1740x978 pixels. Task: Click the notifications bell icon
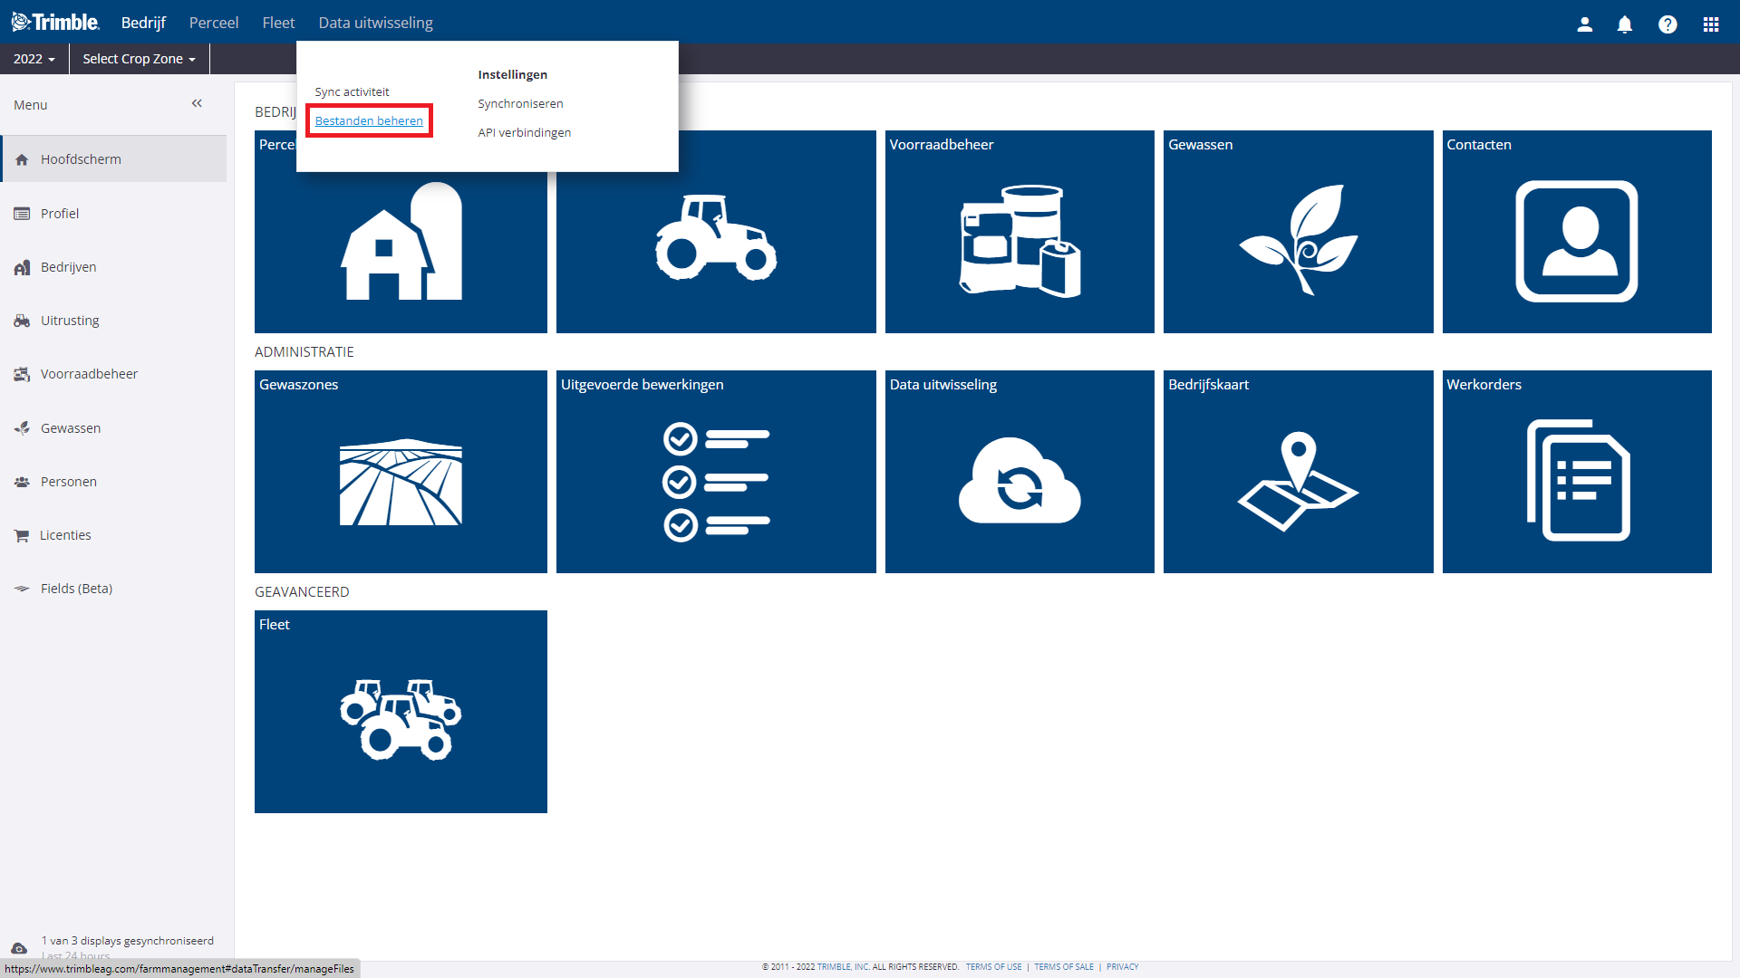(x=1624, y=24)
